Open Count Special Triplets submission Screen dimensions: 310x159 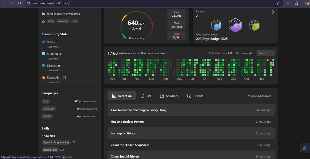pyautogui.click(x=191, y=155)
